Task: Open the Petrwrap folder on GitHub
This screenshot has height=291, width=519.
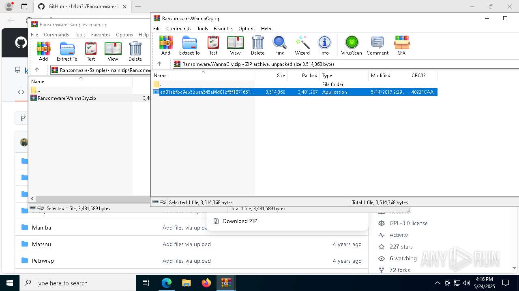Action: [x=43, y=261]
